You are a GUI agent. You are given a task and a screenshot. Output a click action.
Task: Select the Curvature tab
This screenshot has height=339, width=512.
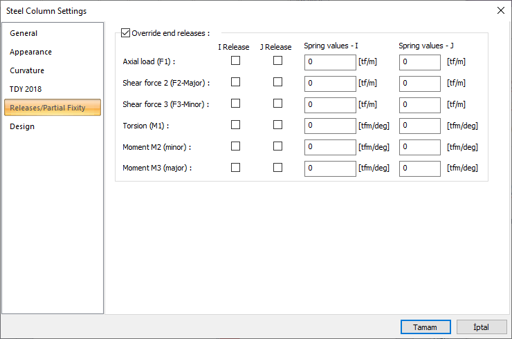click(27, 70)
